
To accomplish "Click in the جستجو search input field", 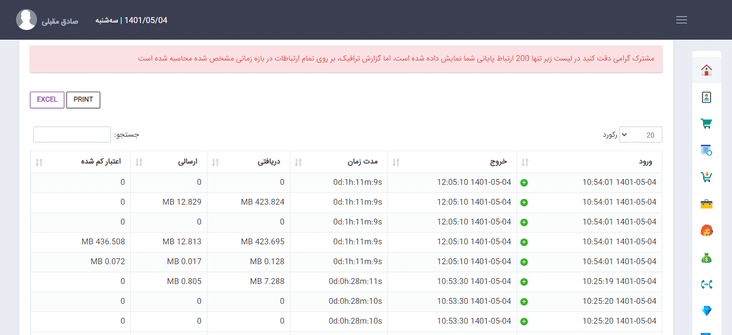I will (x=72, y=135).
